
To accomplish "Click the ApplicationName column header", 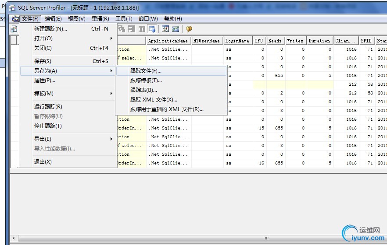I will [x=168, y=41].
